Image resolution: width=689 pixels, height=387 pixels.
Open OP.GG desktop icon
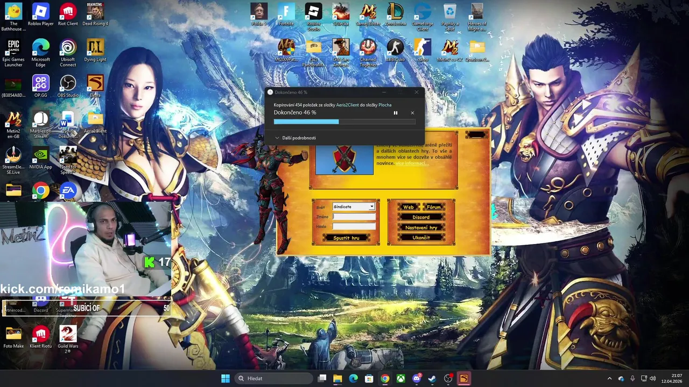40,87
